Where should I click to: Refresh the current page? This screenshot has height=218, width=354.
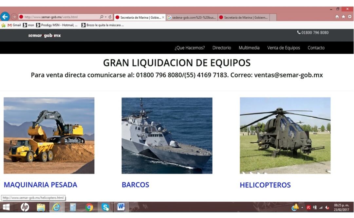(110, 17)
